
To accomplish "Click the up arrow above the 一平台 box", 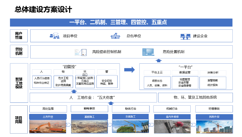I will click(x=159, y=60).
